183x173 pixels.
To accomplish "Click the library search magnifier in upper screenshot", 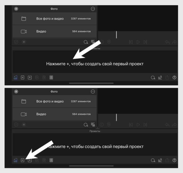I will tap(86, 42).
